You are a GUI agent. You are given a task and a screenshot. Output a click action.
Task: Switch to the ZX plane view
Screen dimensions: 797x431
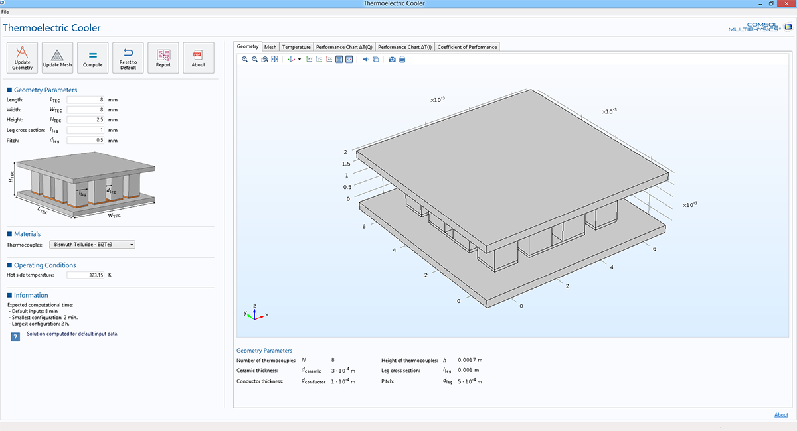tap(329, 60)
